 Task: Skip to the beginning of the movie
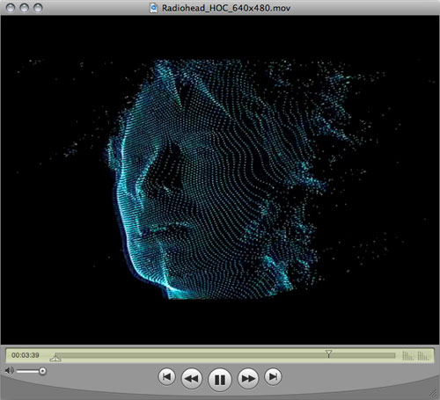pos(167,376)
